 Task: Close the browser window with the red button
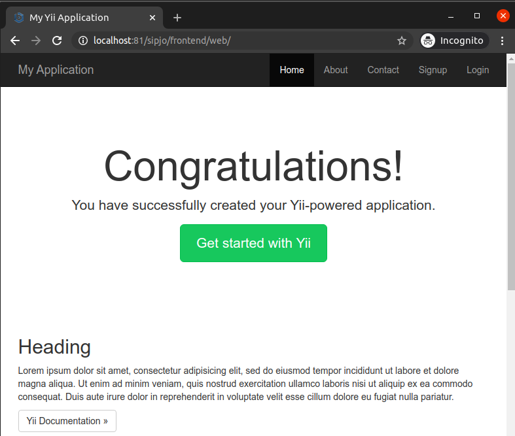(x=503, y=16)
